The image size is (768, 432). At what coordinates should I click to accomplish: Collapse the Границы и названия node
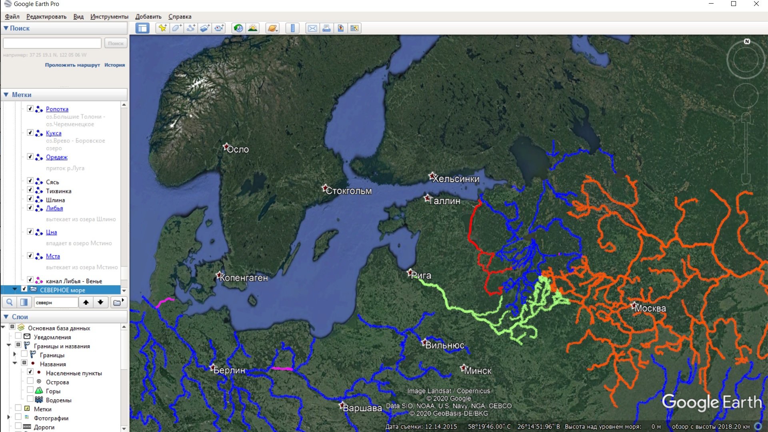(x=9, y=345)
